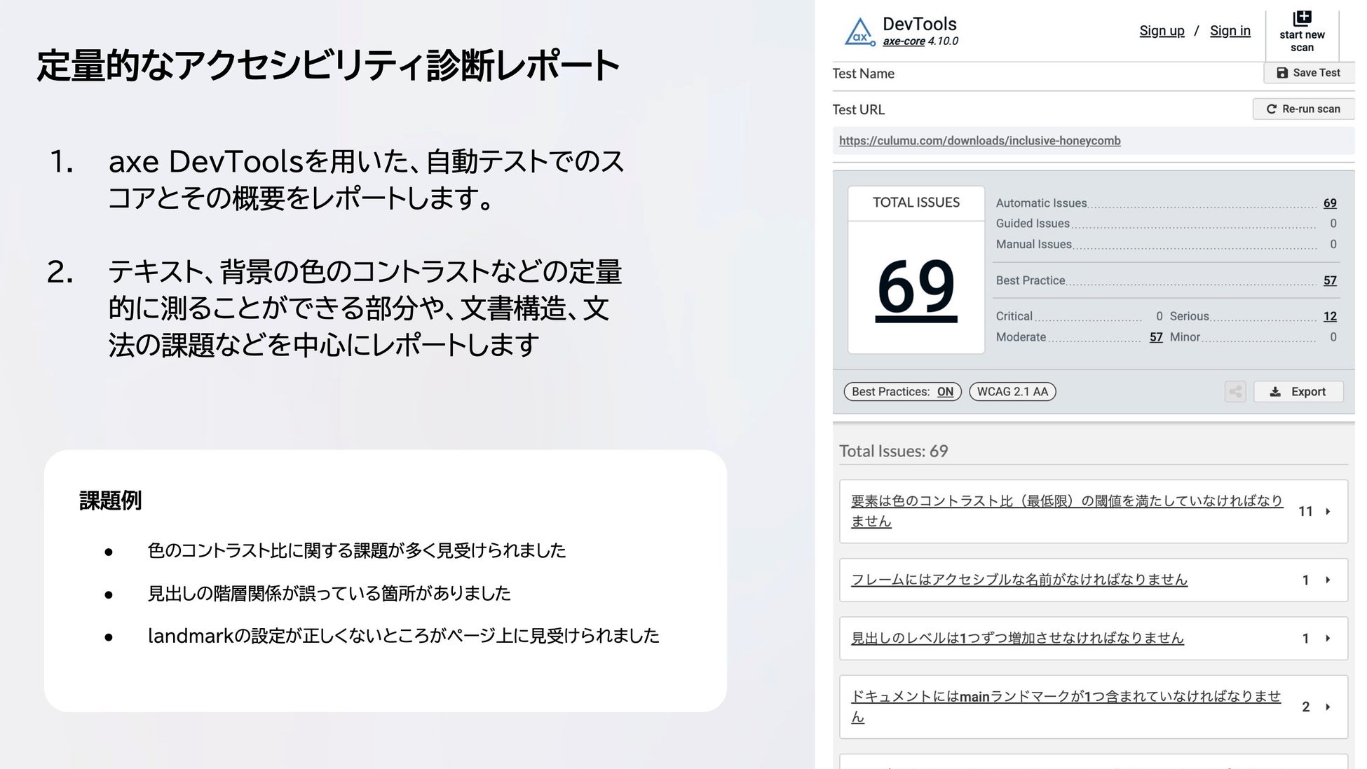
Task: Click the Best Practice count 57
Action: [x=1330, y=281]
